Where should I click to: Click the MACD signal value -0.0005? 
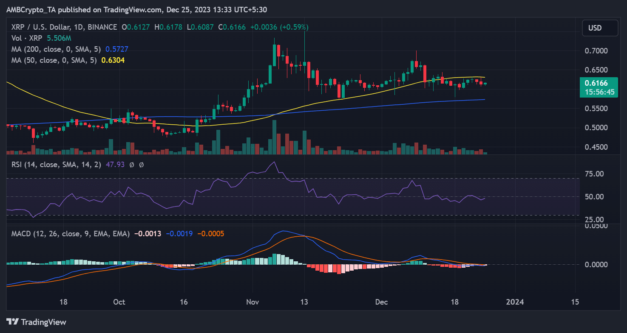coord(211,234)
